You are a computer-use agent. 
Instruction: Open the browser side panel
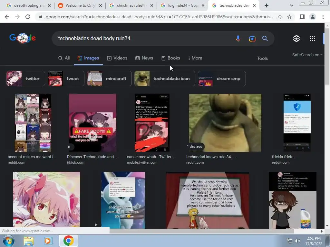pyautogui.click(x=302, y=17)
